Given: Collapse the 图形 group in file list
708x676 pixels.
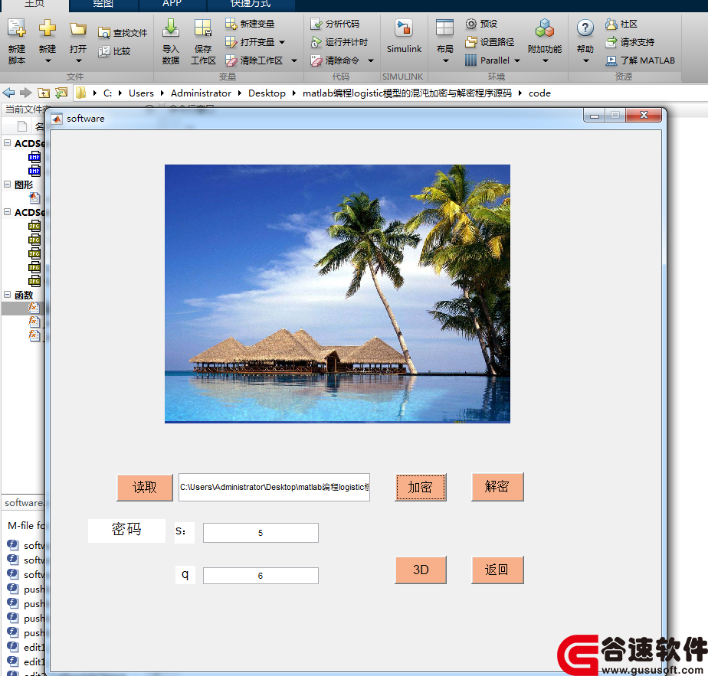Looking at the screenshot, I should tap(7, 184).
